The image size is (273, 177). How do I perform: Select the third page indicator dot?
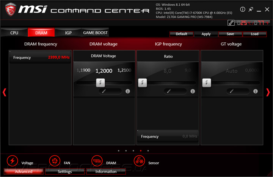(133, 151)
